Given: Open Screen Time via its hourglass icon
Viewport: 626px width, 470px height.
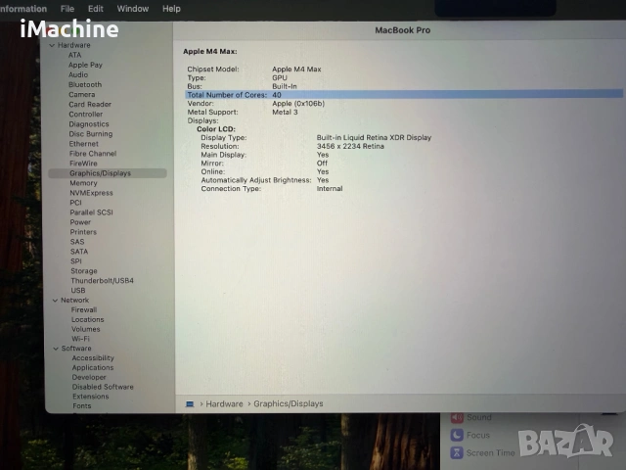Looking at the screenshot, I should click(x=457, y=452).
